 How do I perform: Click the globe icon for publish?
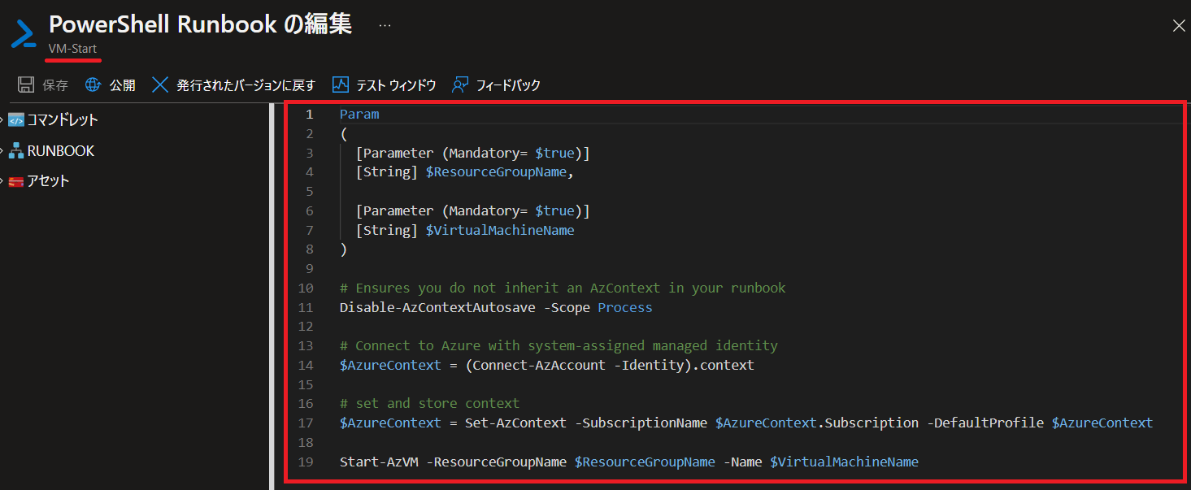93,85
